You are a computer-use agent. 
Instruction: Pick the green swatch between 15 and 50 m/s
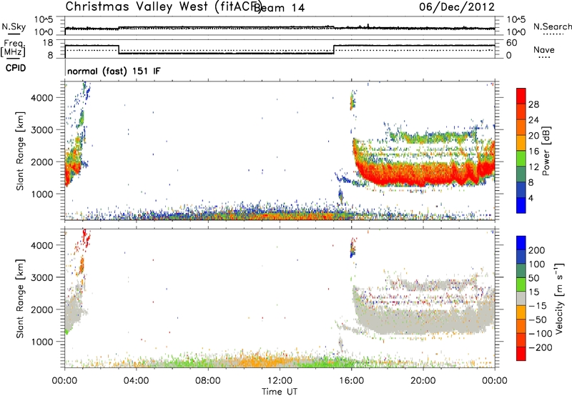pos(521,284)
